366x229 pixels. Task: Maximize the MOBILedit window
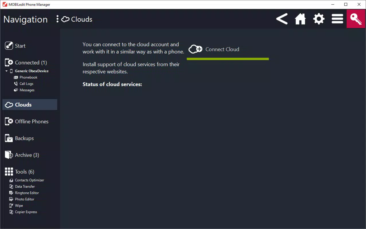point(346,4)
